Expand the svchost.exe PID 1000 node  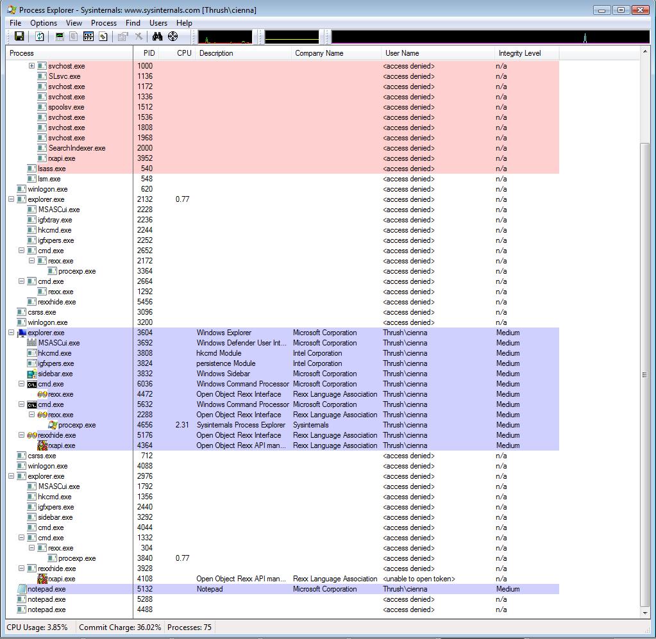pyautogui.click(x=32, y=65)
